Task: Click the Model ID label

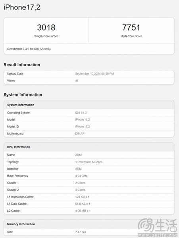Action: click(13, 127)
